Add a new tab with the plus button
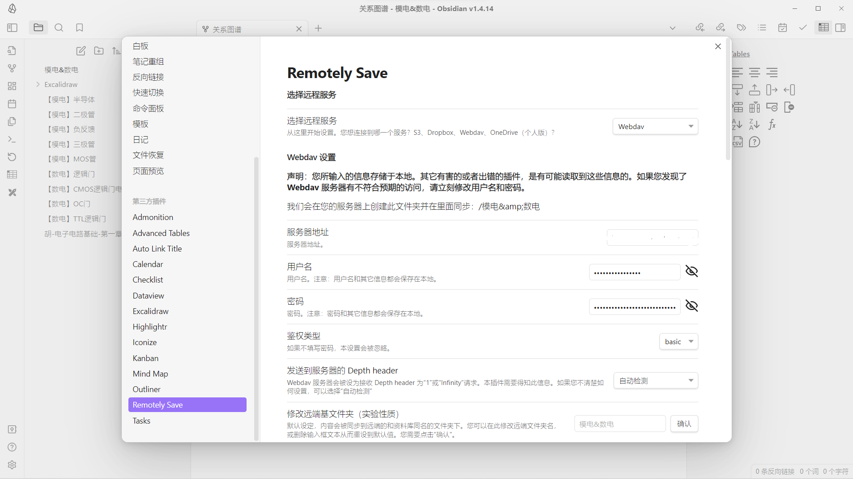 (318, 28)
